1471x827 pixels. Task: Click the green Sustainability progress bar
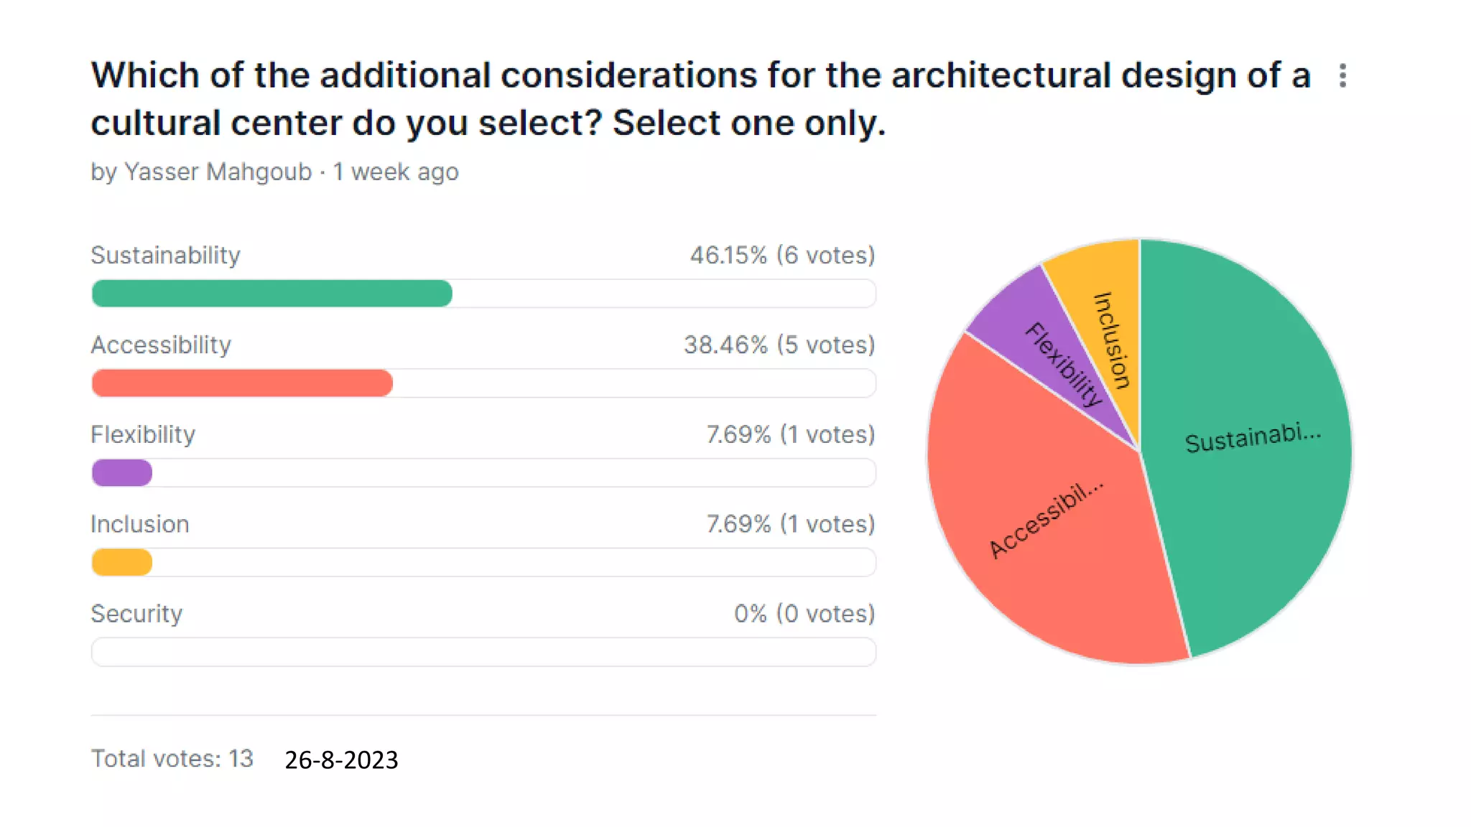coord(272,294)
